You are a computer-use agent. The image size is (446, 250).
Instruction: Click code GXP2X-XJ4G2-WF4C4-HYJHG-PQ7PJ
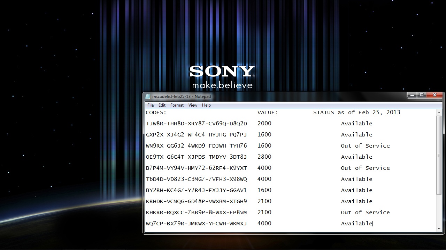tap(196, 135)
